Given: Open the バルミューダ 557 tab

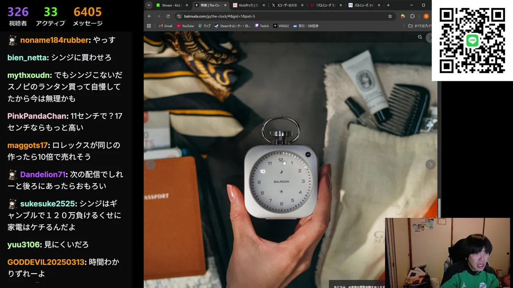Looking at the screenshot, I should (364, 5).
